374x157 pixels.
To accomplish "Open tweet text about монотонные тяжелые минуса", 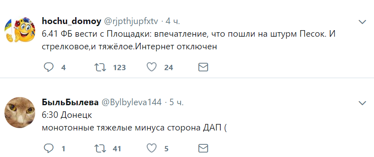I will (134, 122).
